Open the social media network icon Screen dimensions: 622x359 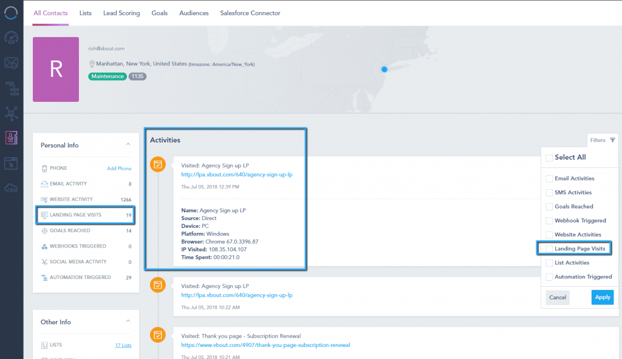click(x=11, y=113)
